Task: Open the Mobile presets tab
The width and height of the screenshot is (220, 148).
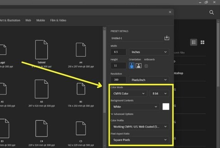Action: 41,20
